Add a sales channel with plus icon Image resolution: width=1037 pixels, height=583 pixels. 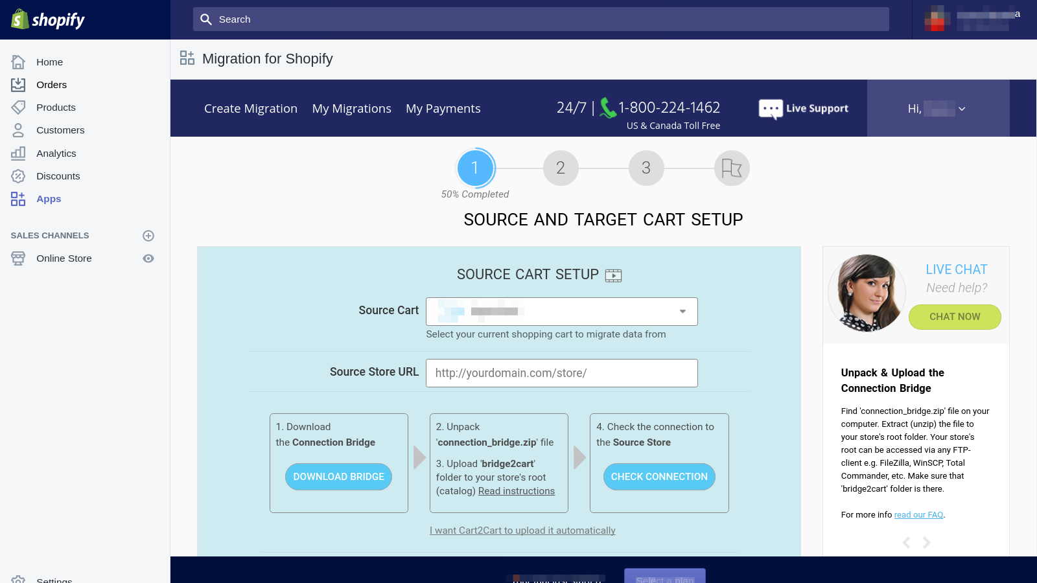[x=148, y=236]
